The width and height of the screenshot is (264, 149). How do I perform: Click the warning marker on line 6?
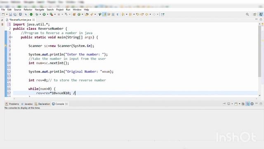click(6, 46)
